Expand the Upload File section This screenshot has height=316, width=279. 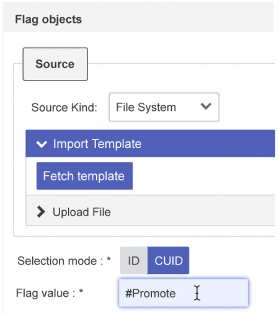[150, 211]
